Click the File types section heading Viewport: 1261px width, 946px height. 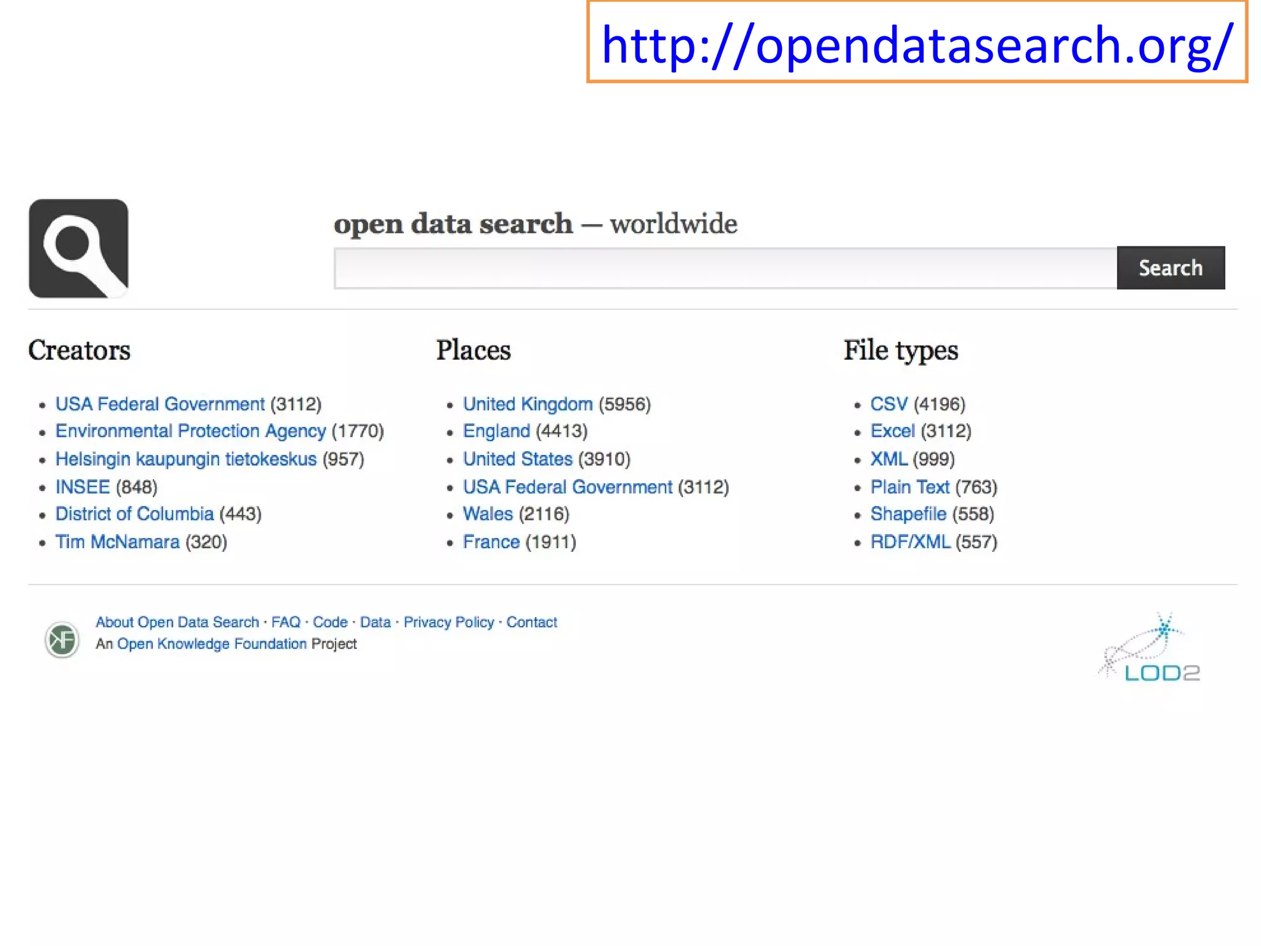point(901,350)
